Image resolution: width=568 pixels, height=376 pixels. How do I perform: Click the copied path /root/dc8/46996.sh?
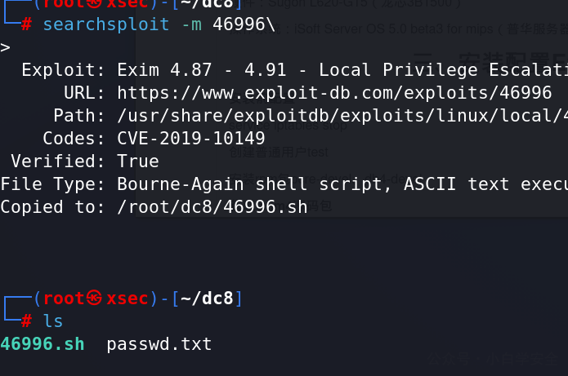tap(212, 207)
